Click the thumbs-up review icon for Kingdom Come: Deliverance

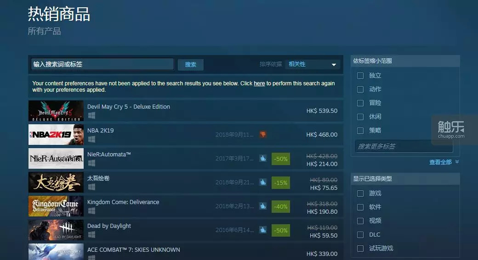[263, 206]
